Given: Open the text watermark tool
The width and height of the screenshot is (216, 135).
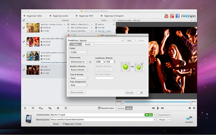Looking at the screenshot, I should (41, 108).
